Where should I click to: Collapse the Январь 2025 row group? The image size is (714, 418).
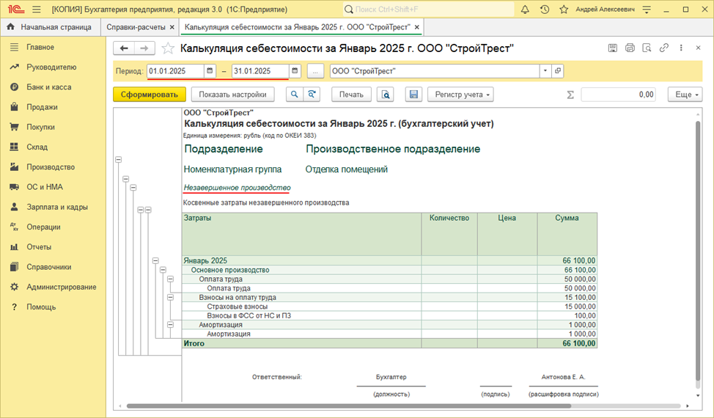(155, 261)
